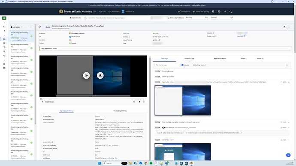Open Products grid menu
This screenshot has height=166, width=296.
128,12
